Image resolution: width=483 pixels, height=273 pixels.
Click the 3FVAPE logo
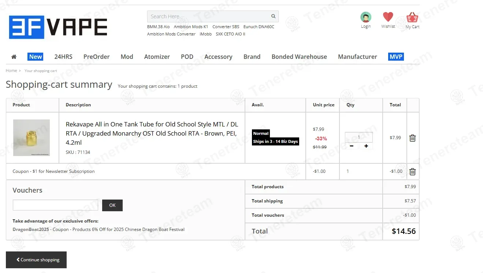click(x=58, y=27)
